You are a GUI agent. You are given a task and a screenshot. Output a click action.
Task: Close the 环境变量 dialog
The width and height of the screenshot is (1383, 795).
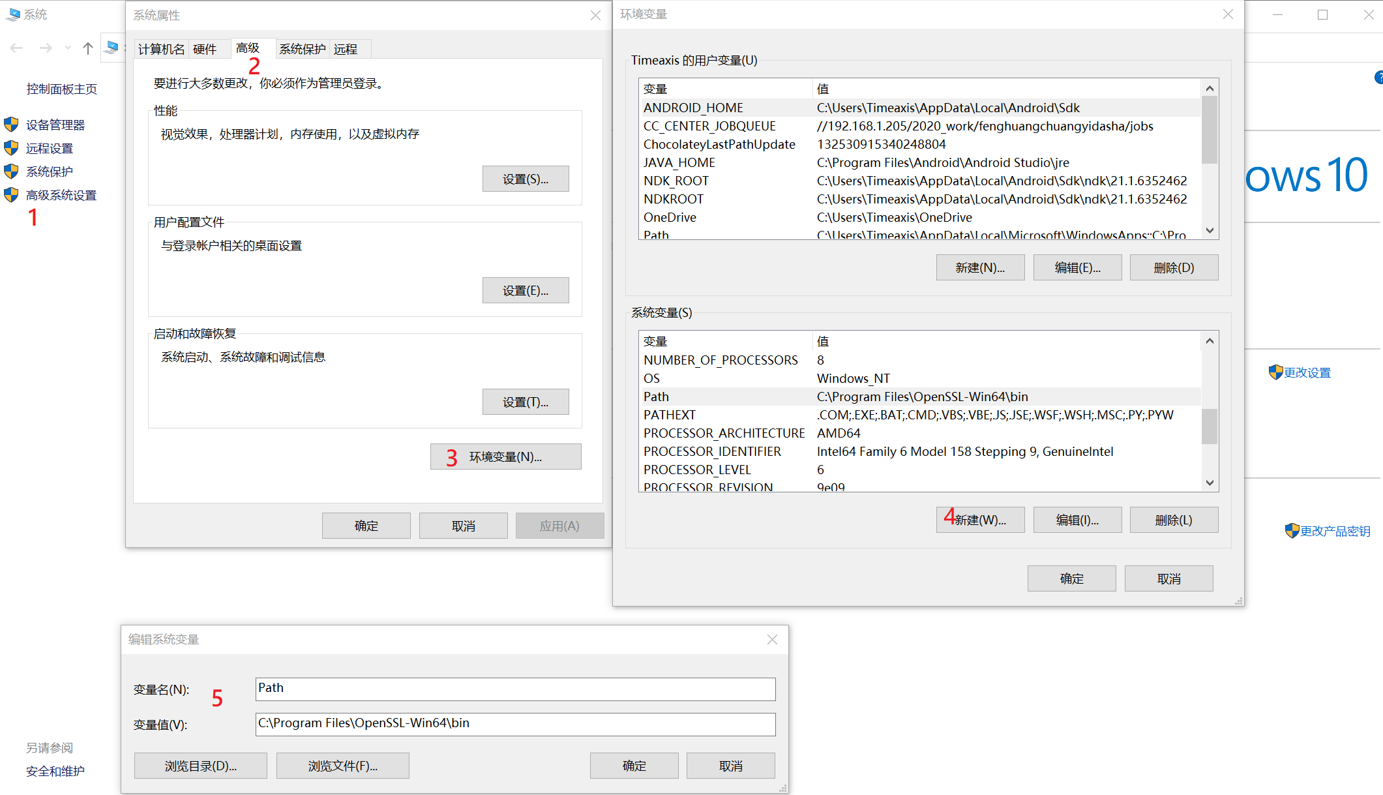coord(1228,14)
